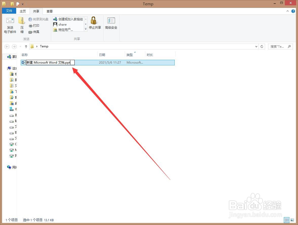This screenshot has height=225, width=298.
Task: Open the address bar history dropdown
Action: tap(256, 46)
